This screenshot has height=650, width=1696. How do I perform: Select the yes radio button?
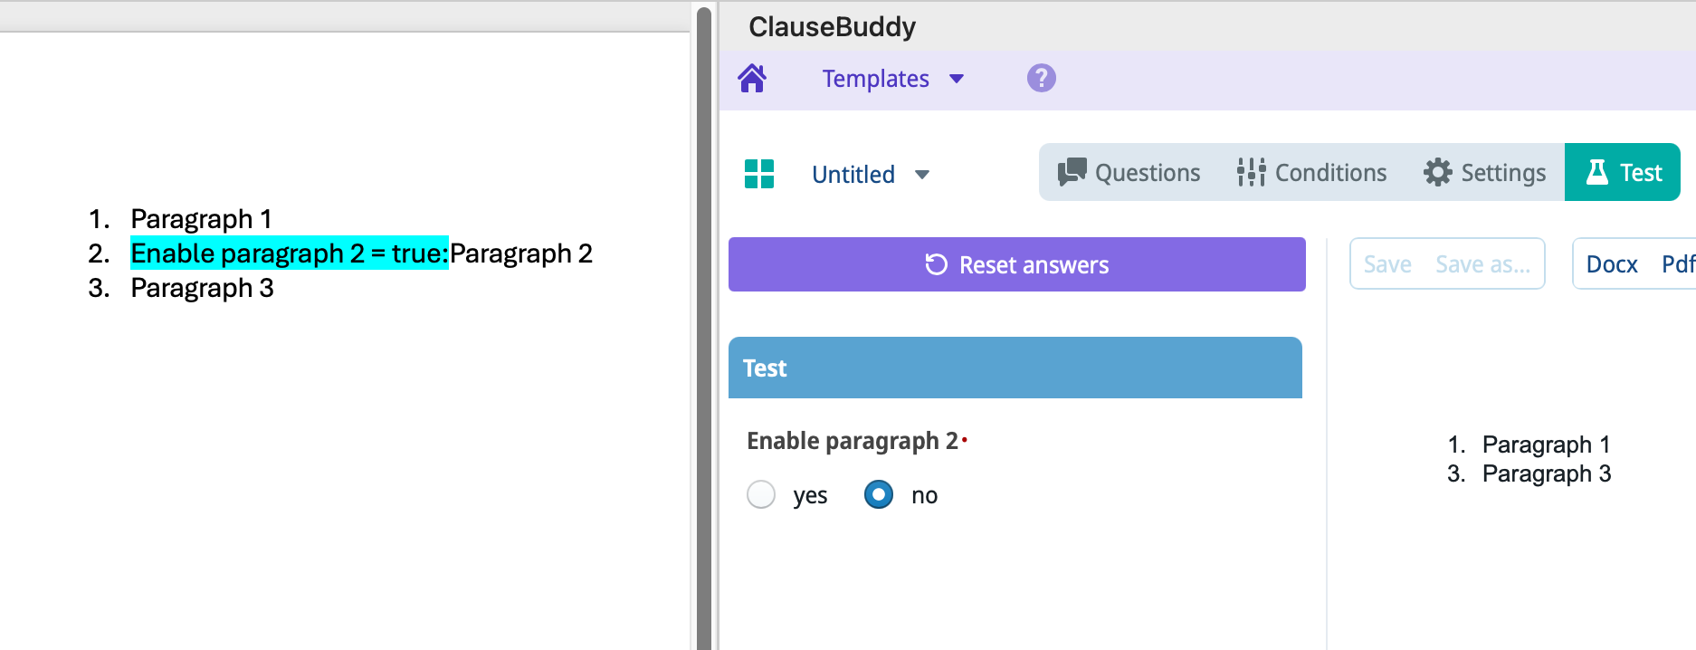point(761,495)
